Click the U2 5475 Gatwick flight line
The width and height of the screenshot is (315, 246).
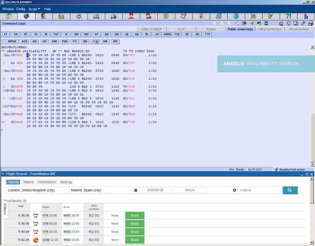click(x=80, y=86)
